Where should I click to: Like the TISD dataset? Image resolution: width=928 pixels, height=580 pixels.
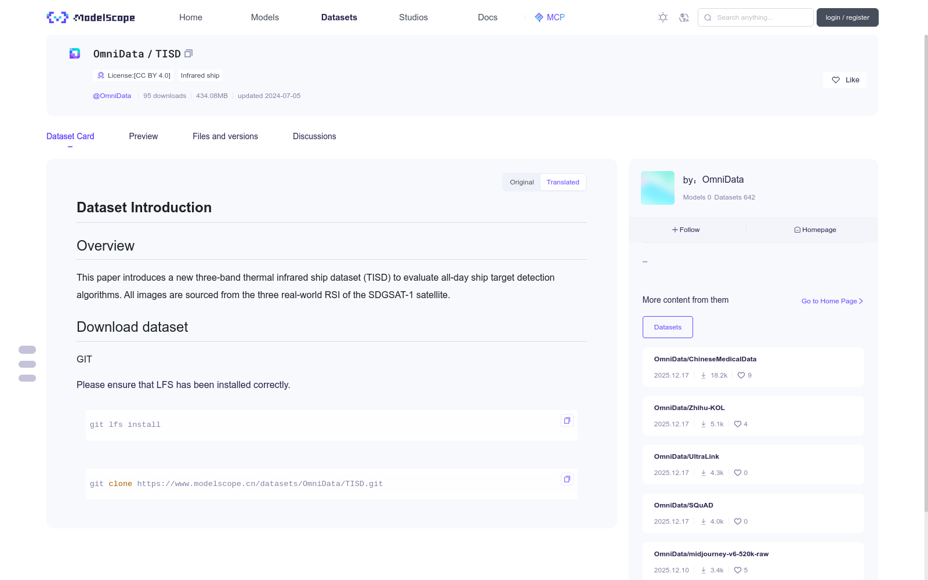(844, 80)
